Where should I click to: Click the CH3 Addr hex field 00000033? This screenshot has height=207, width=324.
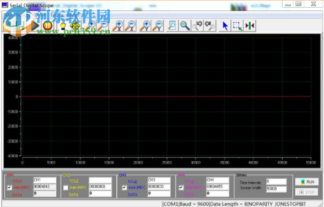[159, 187]
